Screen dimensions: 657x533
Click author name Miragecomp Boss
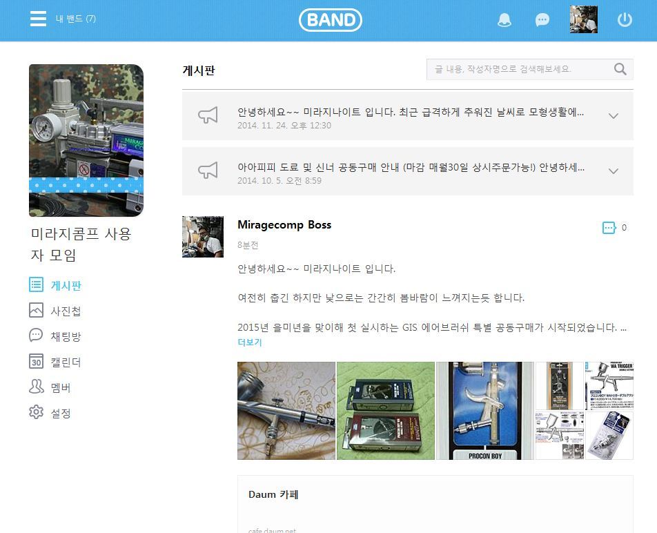[x=284, y=225]
